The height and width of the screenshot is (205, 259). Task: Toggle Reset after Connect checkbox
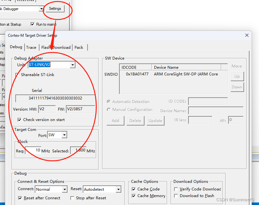click(x=20, y=198)
